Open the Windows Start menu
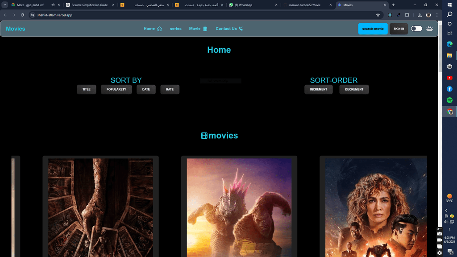 [450, 5]
